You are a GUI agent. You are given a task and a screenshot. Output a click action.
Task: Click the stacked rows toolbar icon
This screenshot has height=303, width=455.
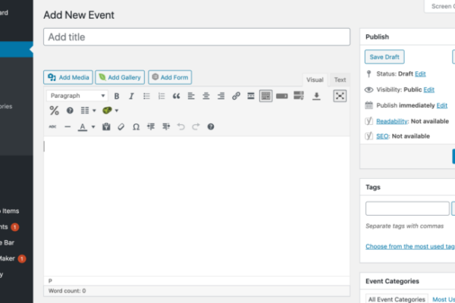pyautogui.click(x=299, y=95)
